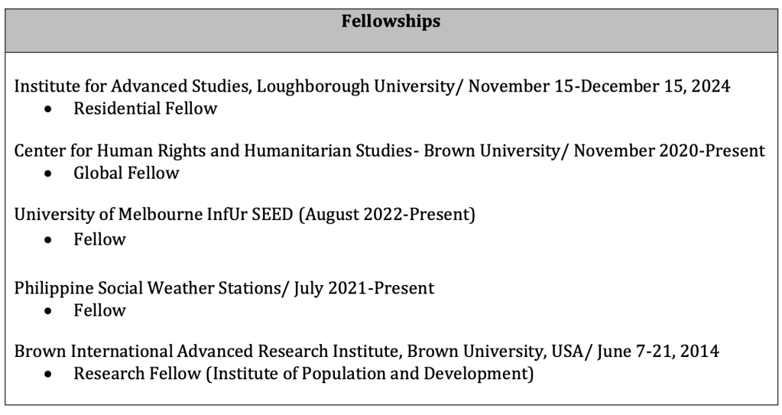Click the bullet dot before Research Fellow

(x=50, y=375)
